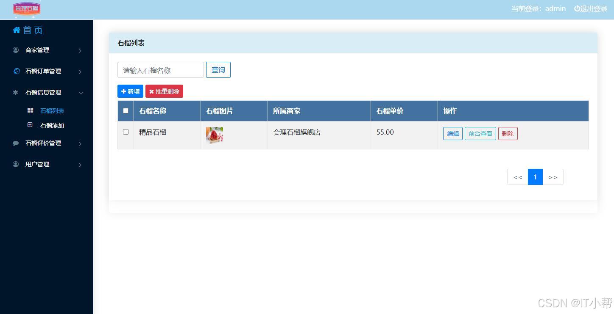Click the plus-square icon beside 石榴添加
Image resolution: width=614 pixels, height=314 pixels.
click(x=30, y=125)
